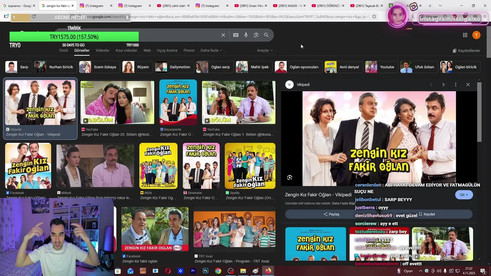Click the 'Paylaş' share button
Screen dimensions: 491x276
coord(331,214)
